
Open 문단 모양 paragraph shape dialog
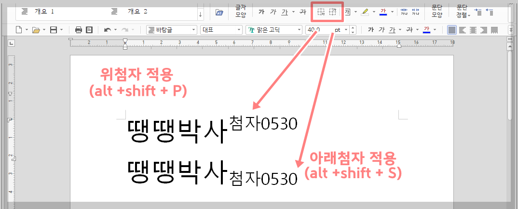click(437, 12)
